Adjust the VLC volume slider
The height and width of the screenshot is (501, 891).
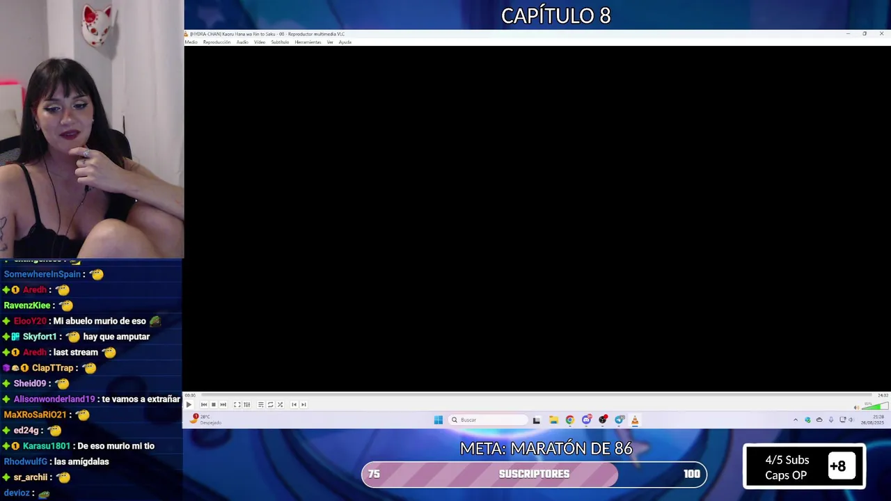[876, 406]
